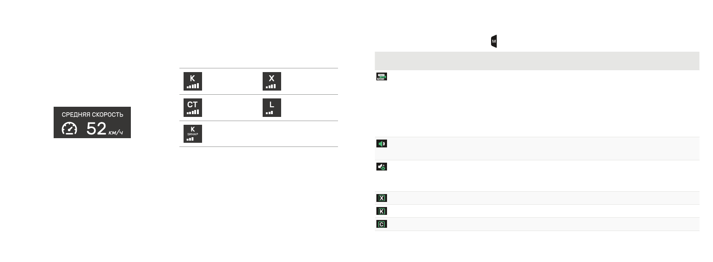
Task: Select the CT signal strength icon
Action: (x=193, y=108)
